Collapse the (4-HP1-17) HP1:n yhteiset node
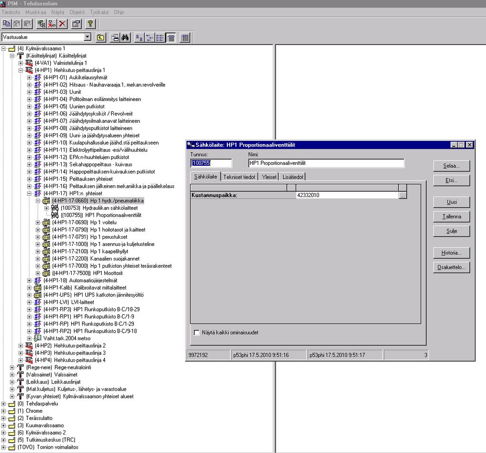The image size is (486, 453). pyautogui.click(x=29, y=193)
